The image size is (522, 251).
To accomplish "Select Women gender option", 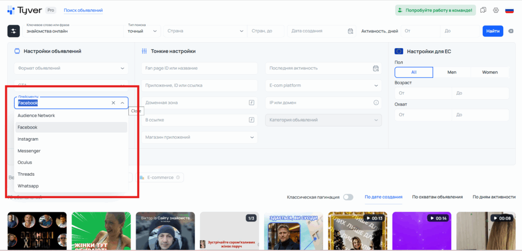I will [490, 72].
